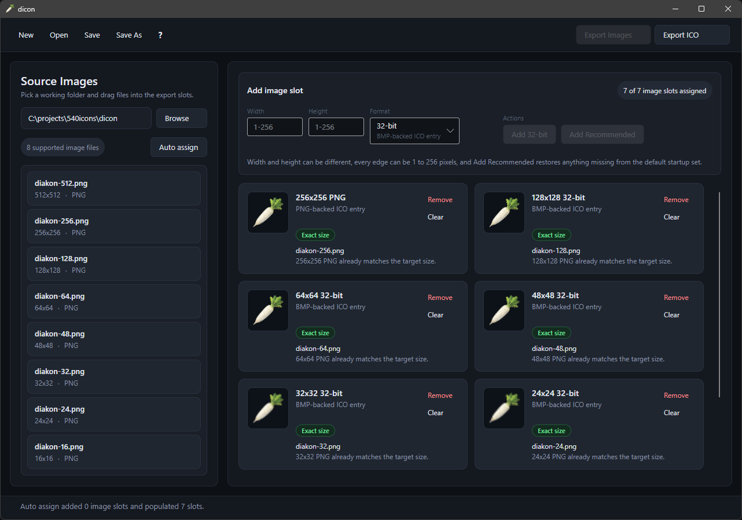
Task: Remove the 256x256 PNG image slot
Action: (440, 199)
